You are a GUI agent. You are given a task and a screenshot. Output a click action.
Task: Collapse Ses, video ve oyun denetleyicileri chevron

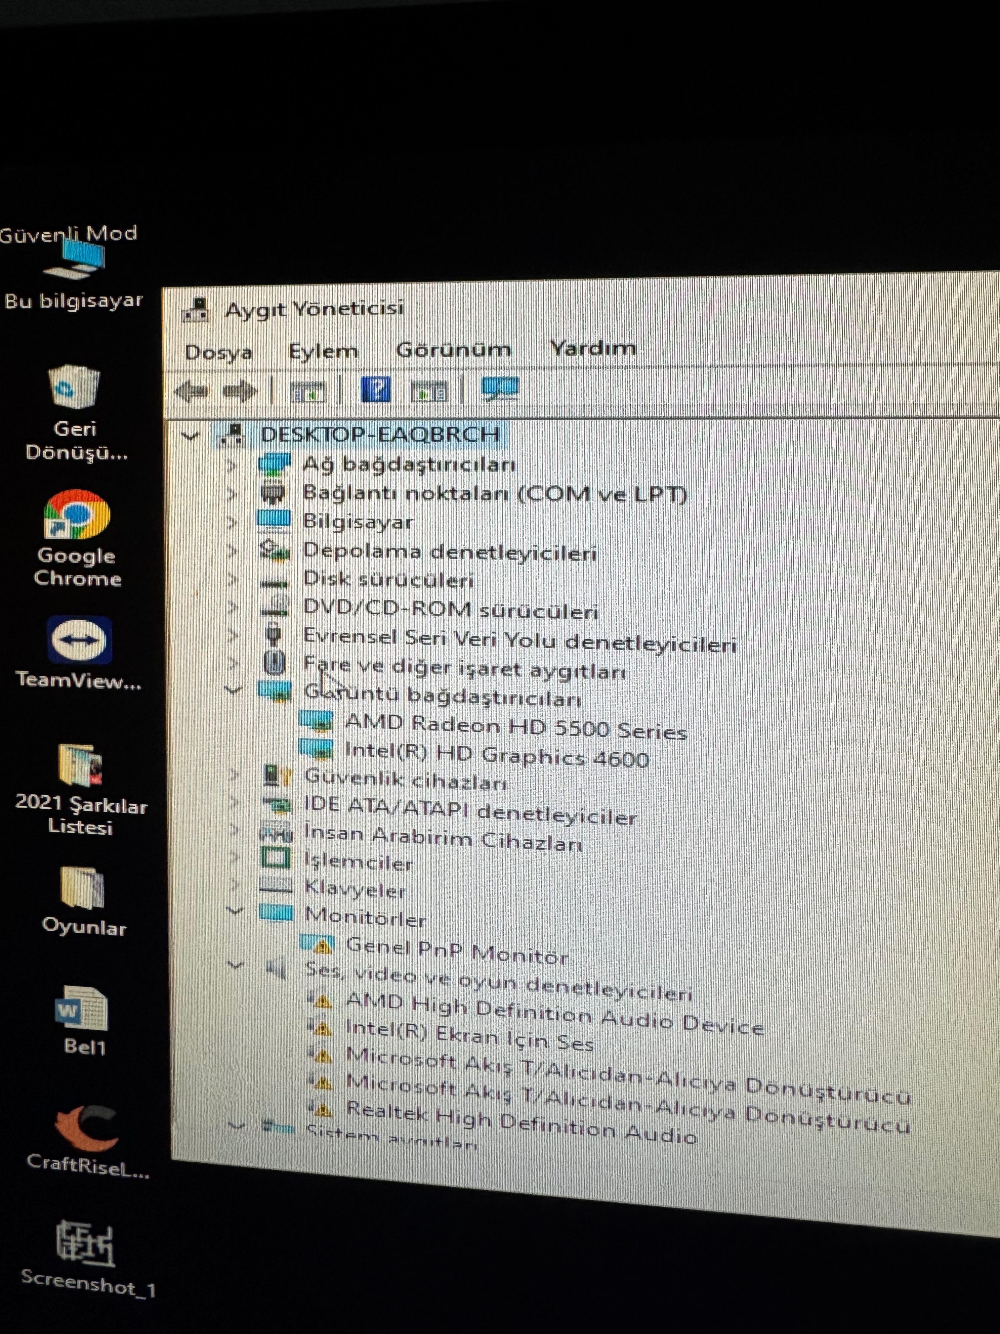point(236,965)
